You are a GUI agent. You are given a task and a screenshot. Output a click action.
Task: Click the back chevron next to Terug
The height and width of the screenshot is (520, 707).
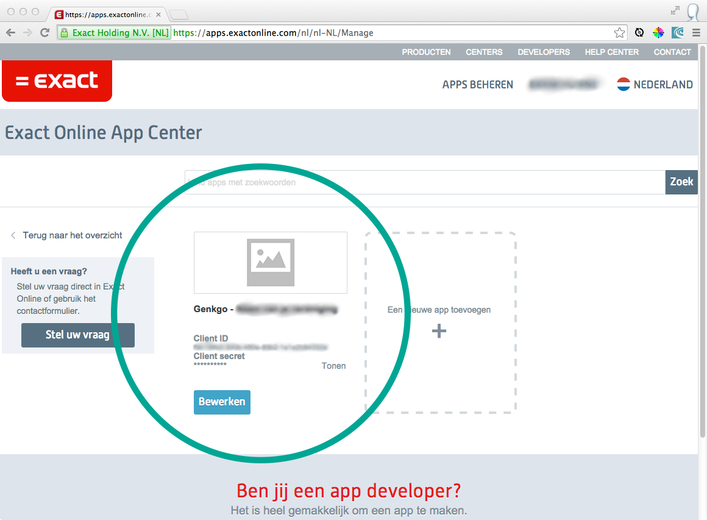(x=13, y=235)
